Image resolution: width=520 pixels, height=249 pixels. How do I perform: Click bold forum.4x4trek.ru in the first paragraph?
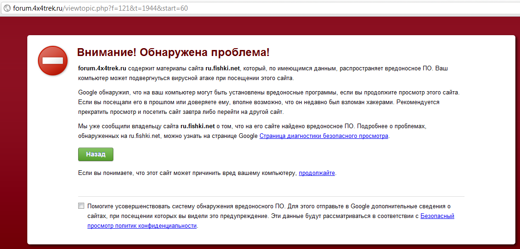point(102,68)
